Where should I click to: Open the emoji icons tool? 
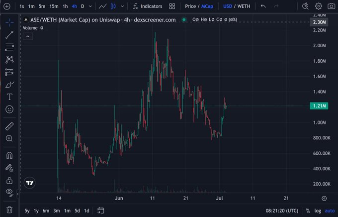9,109
